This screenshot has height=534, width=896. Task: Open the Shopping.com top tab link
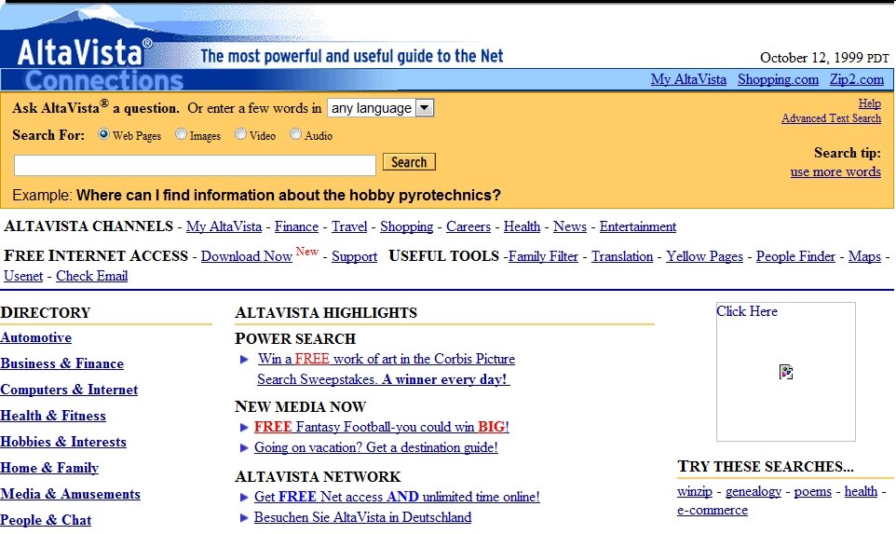tap(778, 79)
